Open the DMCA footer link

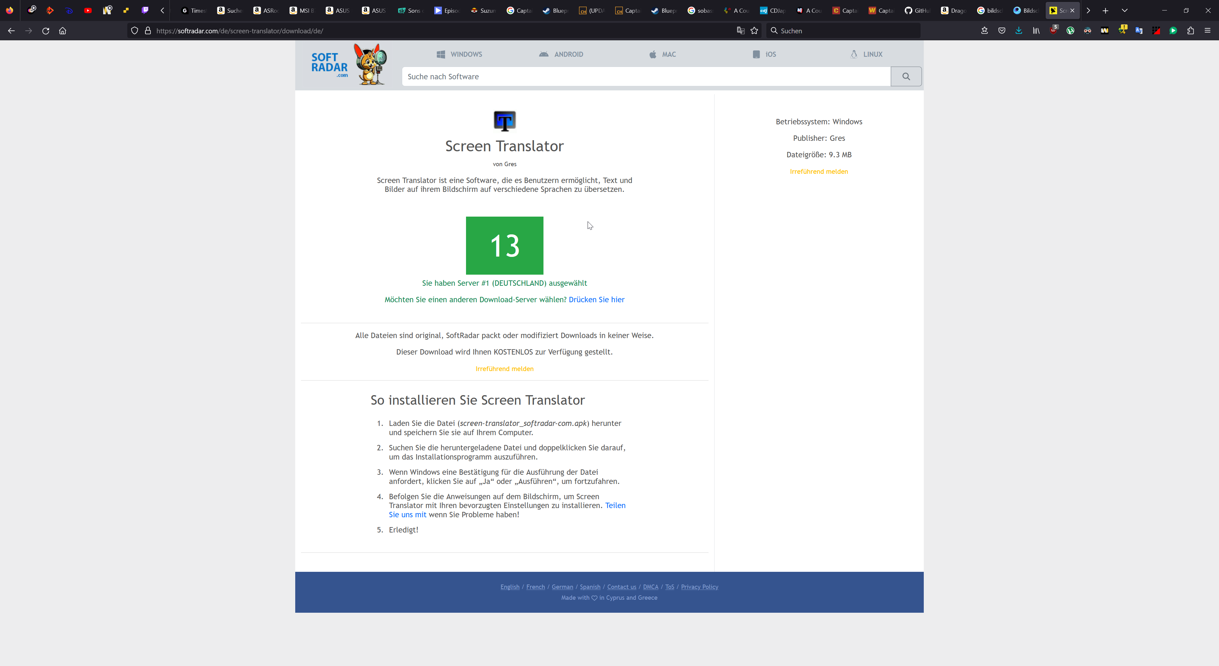pyautogui.click(x=650, y=587)
